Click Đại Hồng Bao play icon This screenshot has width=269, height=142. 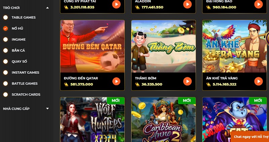[258, 4]
